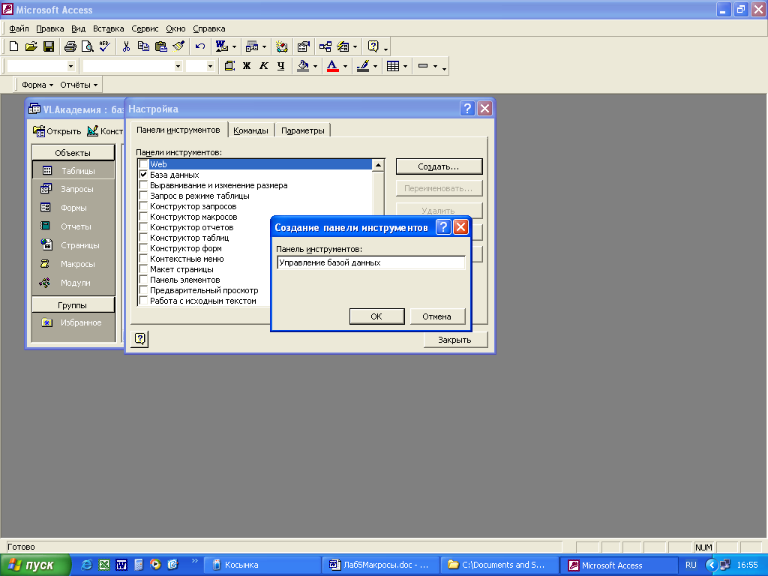Click the Закрыть button in Настройка
Viewport: 768px width, 576px height.
455,340
